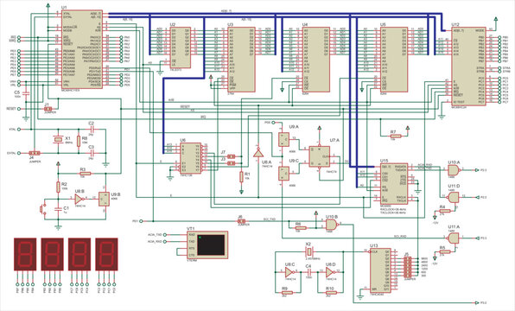Select the U8:C inverter gate
The width and height of the screenshot is (515, 311).
coord(289,272)
